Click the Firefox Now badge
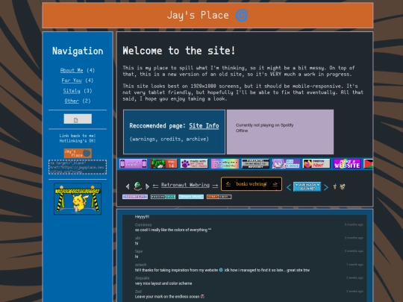 (316, 163)
